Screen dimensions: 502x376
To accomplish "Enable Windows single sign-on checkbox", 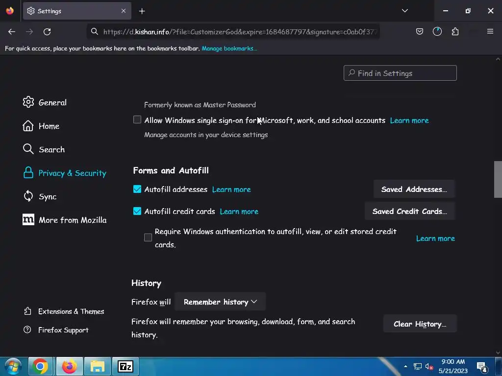I will coord(137,119).
